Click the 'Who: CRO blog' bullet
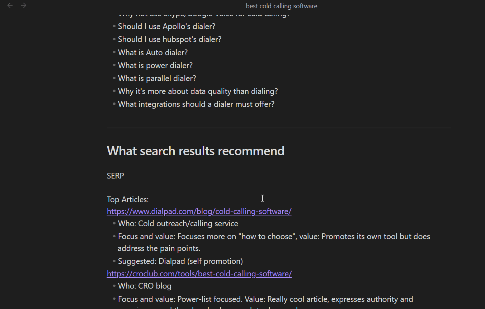This screenshot has height=309, width=485. pyautogui.click(x=145, y=286)
